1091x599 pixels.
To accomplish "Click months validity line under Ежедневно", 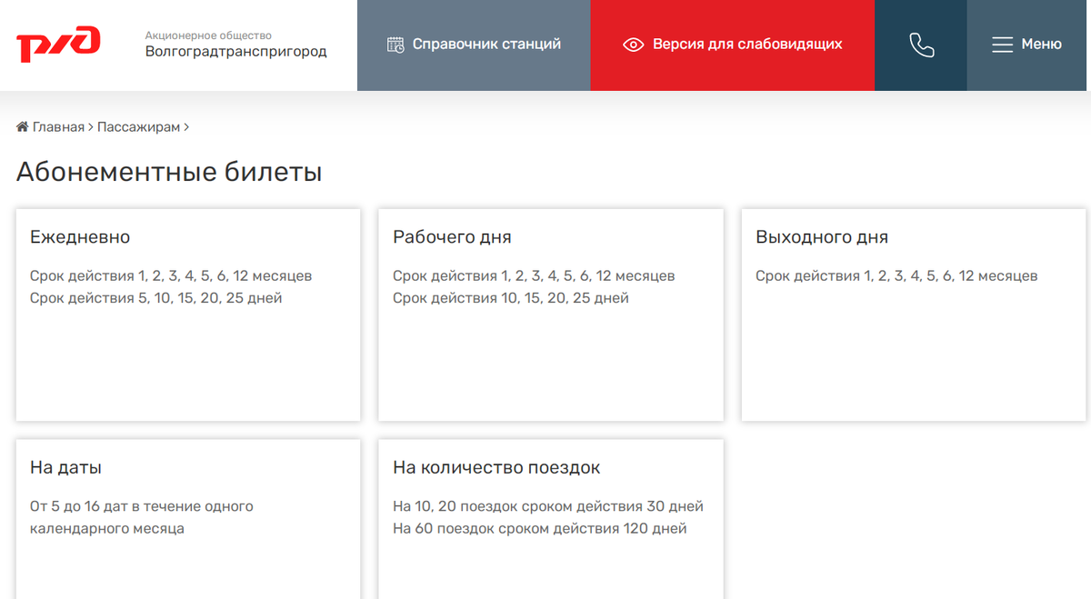I will coord(171,276).
